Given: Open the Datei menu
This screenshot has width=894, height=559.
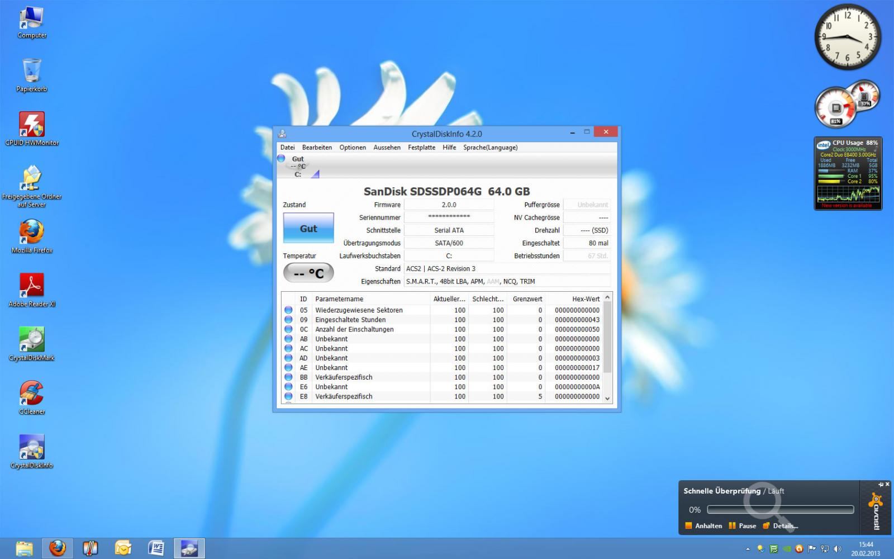Looking at the screenshot, I should pyautogui.click(x=288, y=148).
